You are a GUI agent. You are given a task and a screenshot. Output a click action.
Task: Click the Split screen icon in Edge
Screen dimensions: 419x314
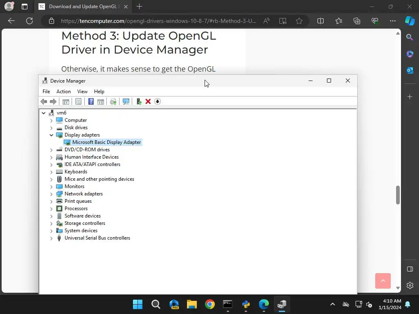(x=320, y=21)
